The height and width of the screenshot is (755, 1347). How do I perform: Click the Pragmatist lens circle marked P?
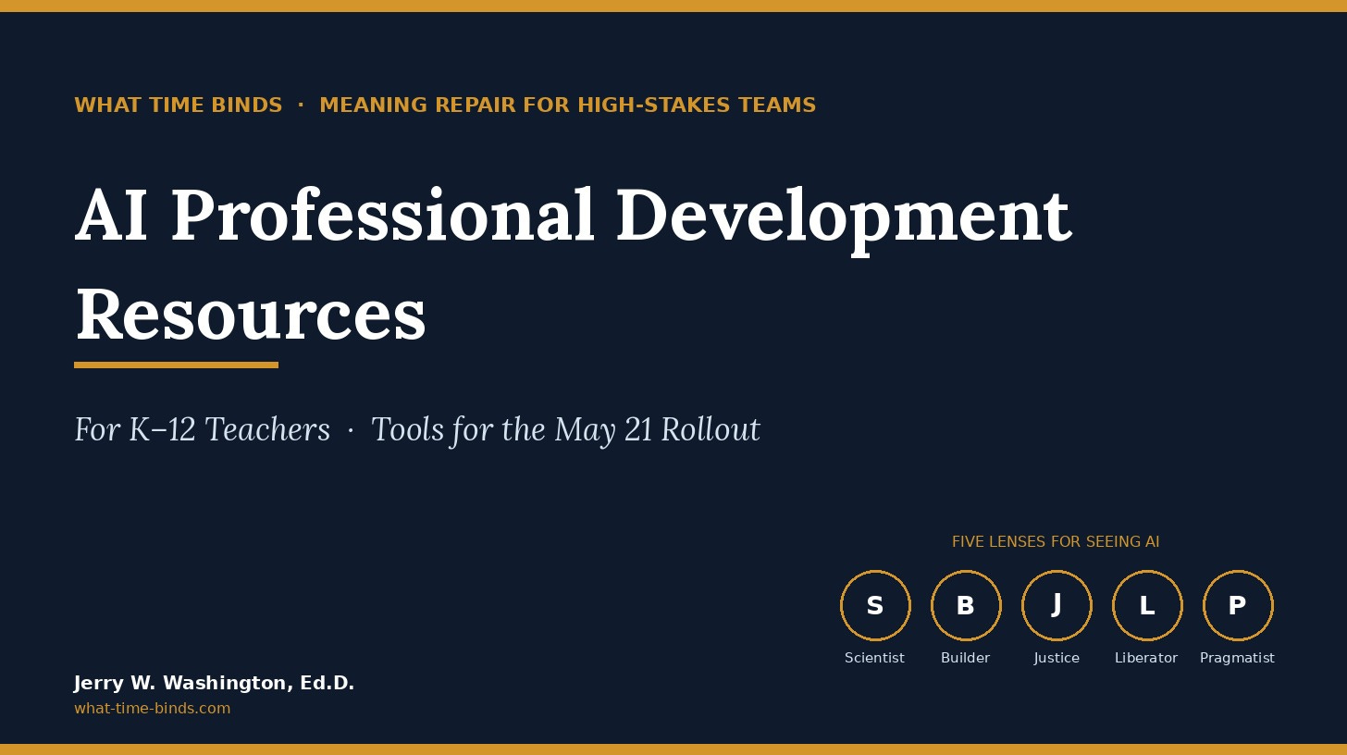(x=1238, y=605)
